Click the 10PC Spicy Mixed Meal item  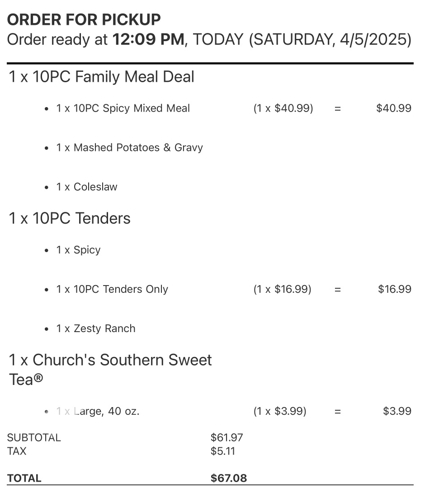(123, 108)
